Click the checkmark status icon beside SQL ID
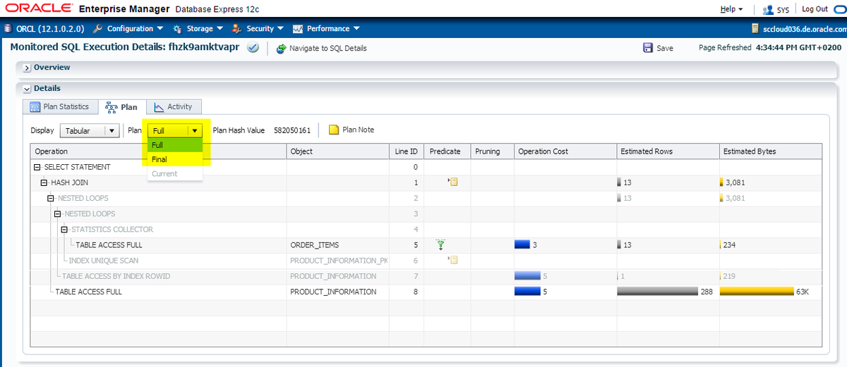 click(253, 48)
